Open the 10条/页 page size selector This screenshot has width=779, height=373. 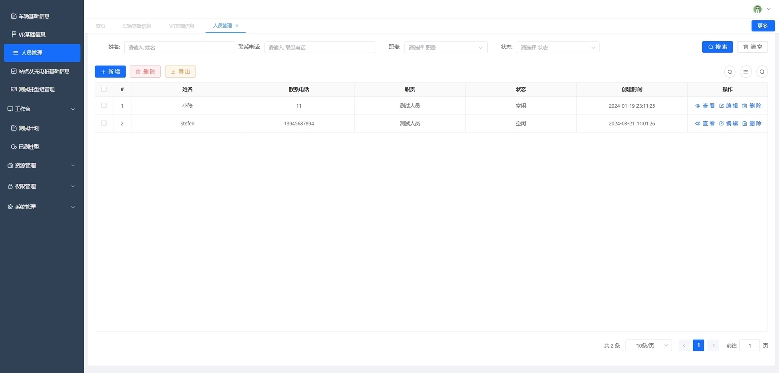pyautogui.click(x=648, y=345)
